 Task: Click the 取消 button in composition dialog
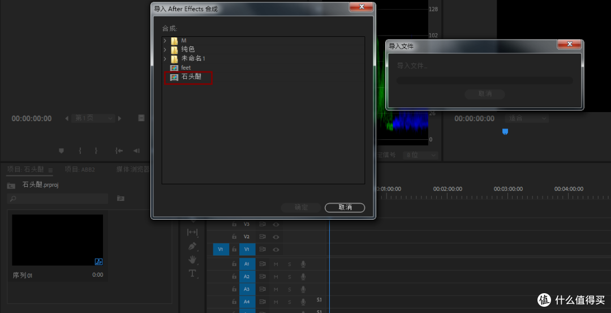345,207
